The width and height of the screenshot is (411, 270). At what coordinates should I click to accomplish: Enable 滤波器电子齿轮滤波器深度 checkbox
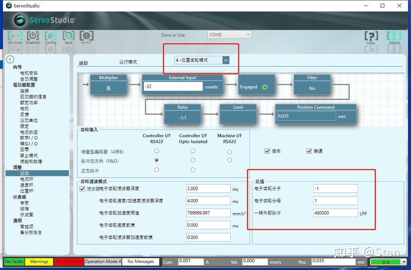coord(82,188)
